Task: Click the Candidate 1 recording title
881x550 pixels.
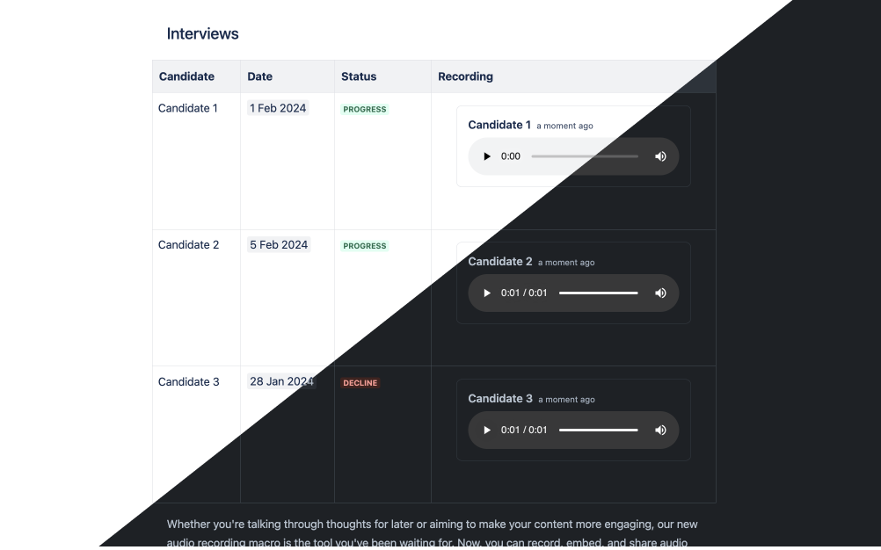Action: pyautogui.click(x=499, y=125)
